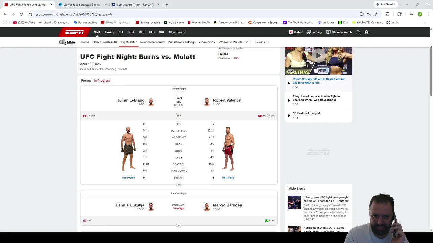Open the Divisional Rankings tab

[x=182, y=42]
